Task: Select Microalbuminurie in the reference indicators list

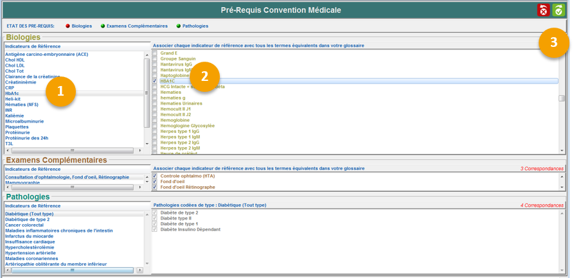Action: (25, 121)
